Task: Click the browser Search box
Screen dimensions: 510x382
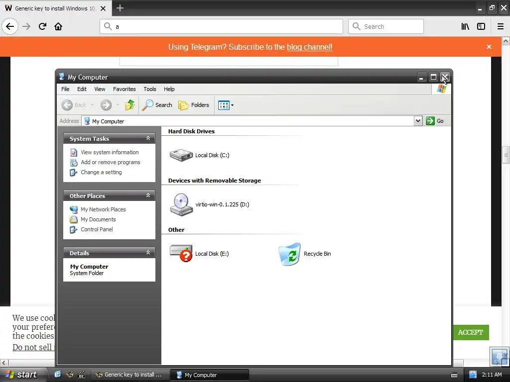Action: pos(386,26)
